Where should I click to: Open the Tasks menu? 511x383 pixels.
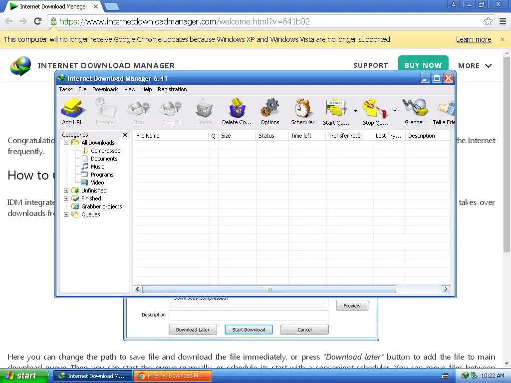pyautogui.click(x=66, y=89)
